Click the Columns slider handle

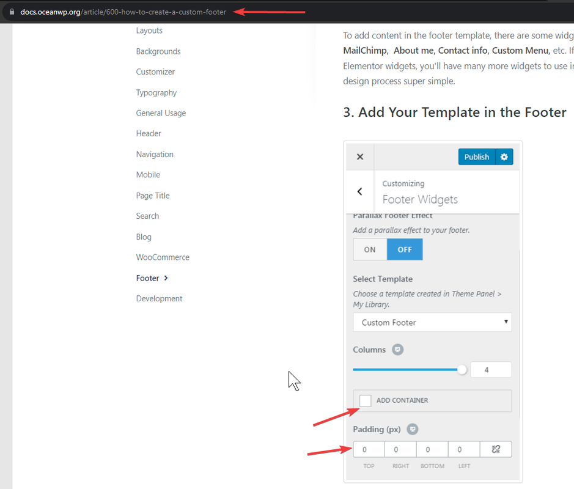coord(462,370)
